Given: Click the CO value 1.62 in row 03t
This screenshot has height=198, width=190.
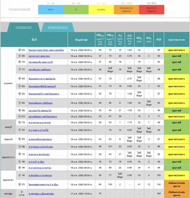Looking at the screenshot, I should (x=129, y=50).
